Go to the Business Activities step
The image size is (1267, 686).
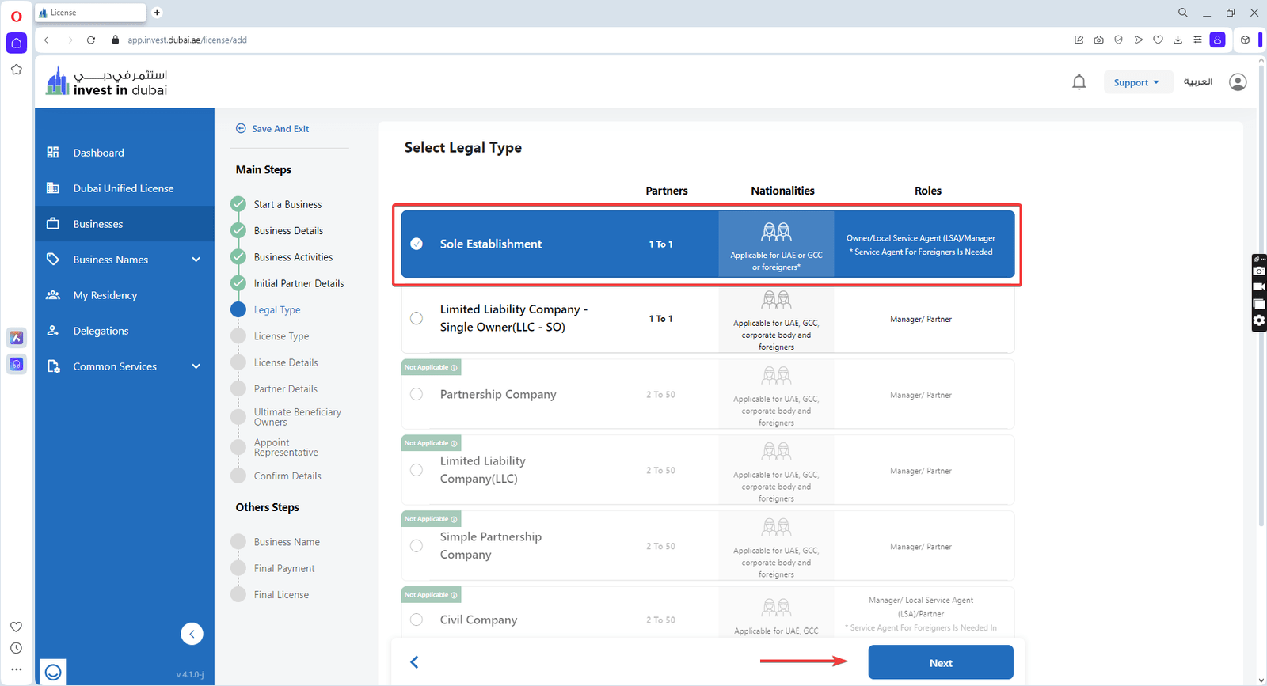(x=293, y=257)
